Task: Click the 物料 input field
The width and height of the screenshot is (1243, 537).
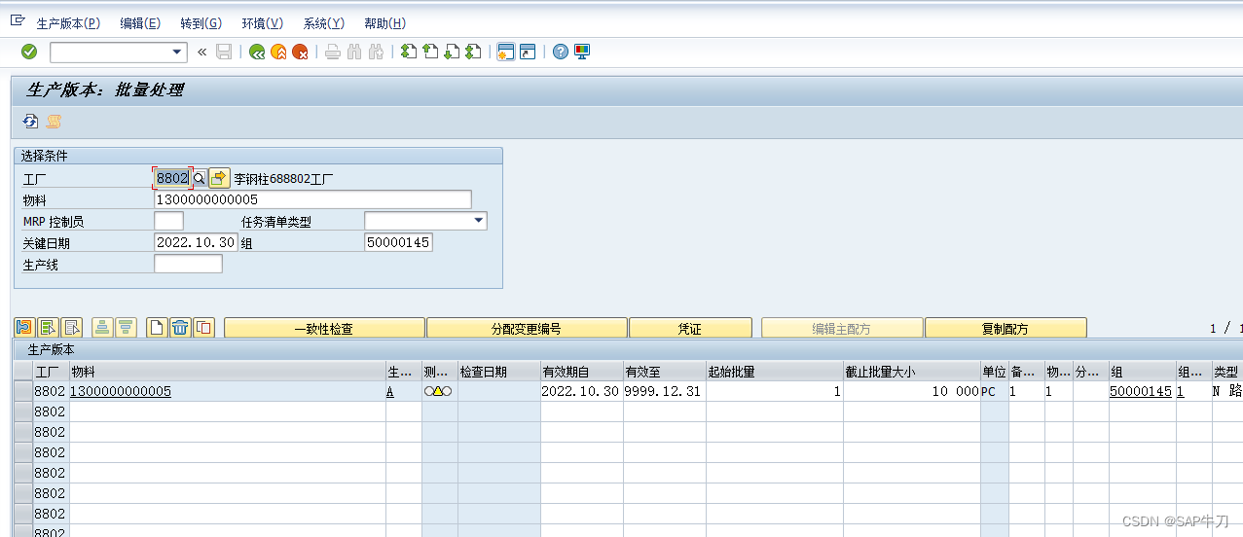Action: click(x=312, y=199)
